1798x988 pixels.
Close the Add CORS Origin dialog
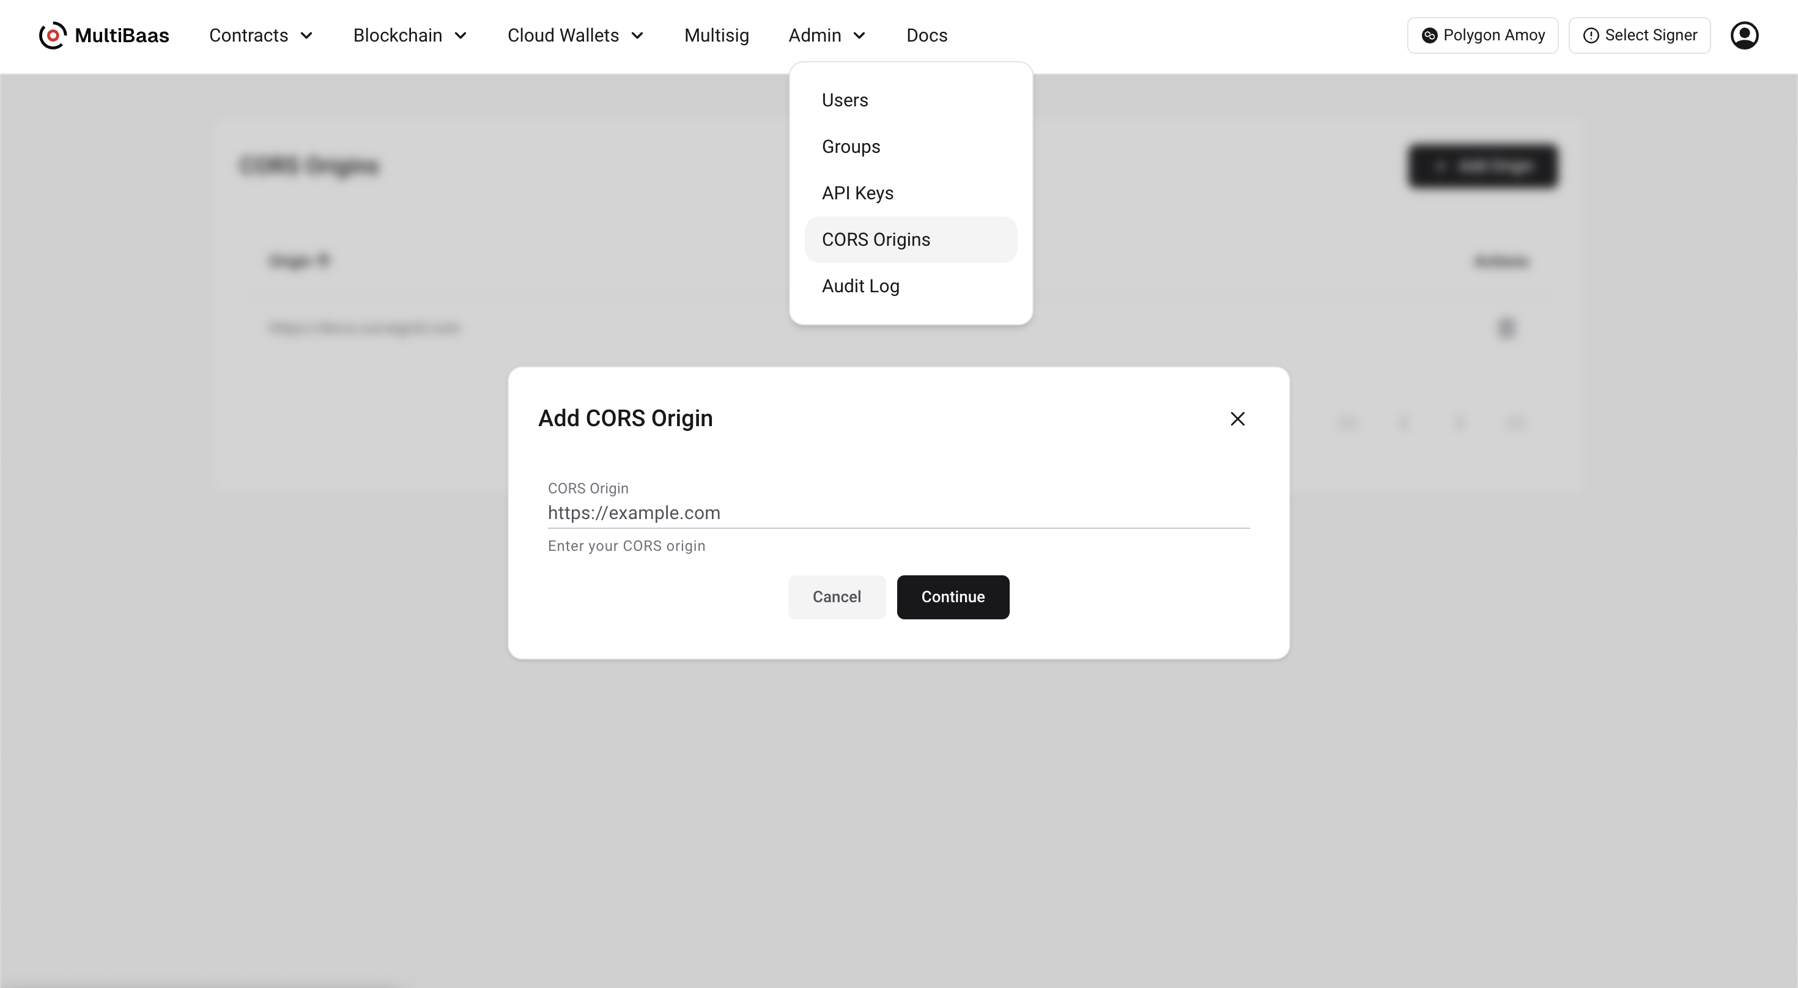pos(1237,419)
